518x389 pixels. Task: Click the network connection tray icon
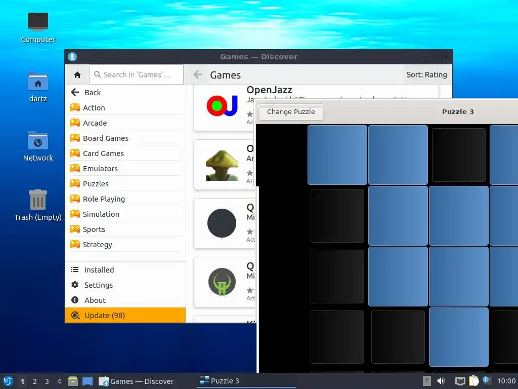click(x=460, y=381)
